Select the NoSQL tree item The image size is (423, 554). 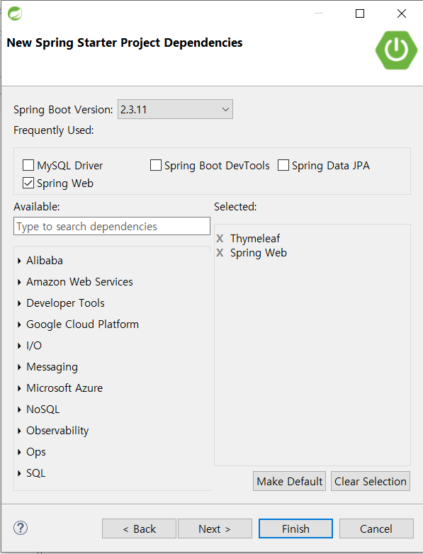click(x=43, y=409)
